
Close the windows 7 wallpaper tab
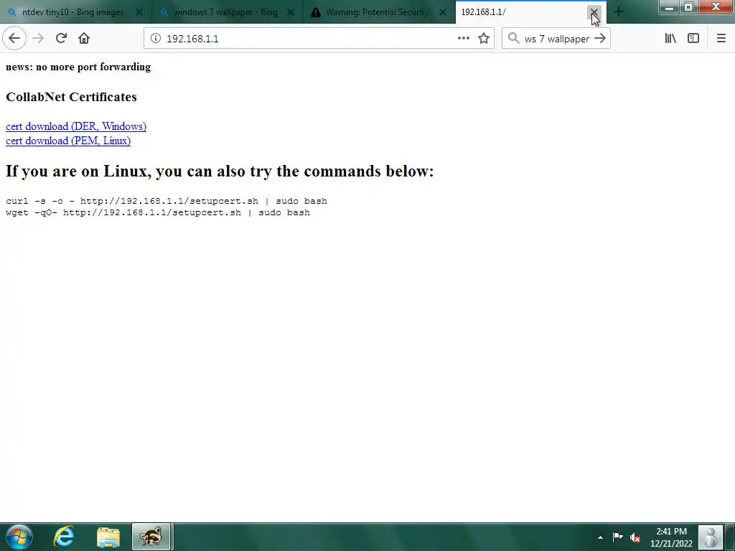click(x=291, y=13)
